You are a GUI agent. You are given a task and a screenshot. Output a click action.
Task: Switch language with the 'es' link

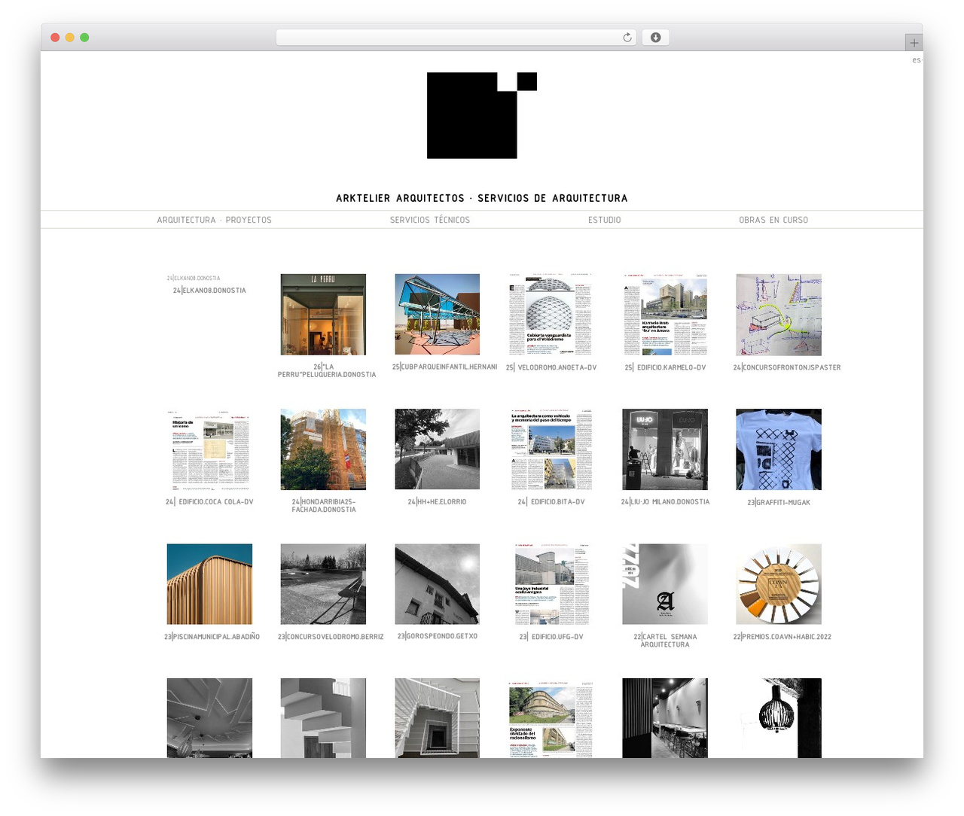pos(916,60)
